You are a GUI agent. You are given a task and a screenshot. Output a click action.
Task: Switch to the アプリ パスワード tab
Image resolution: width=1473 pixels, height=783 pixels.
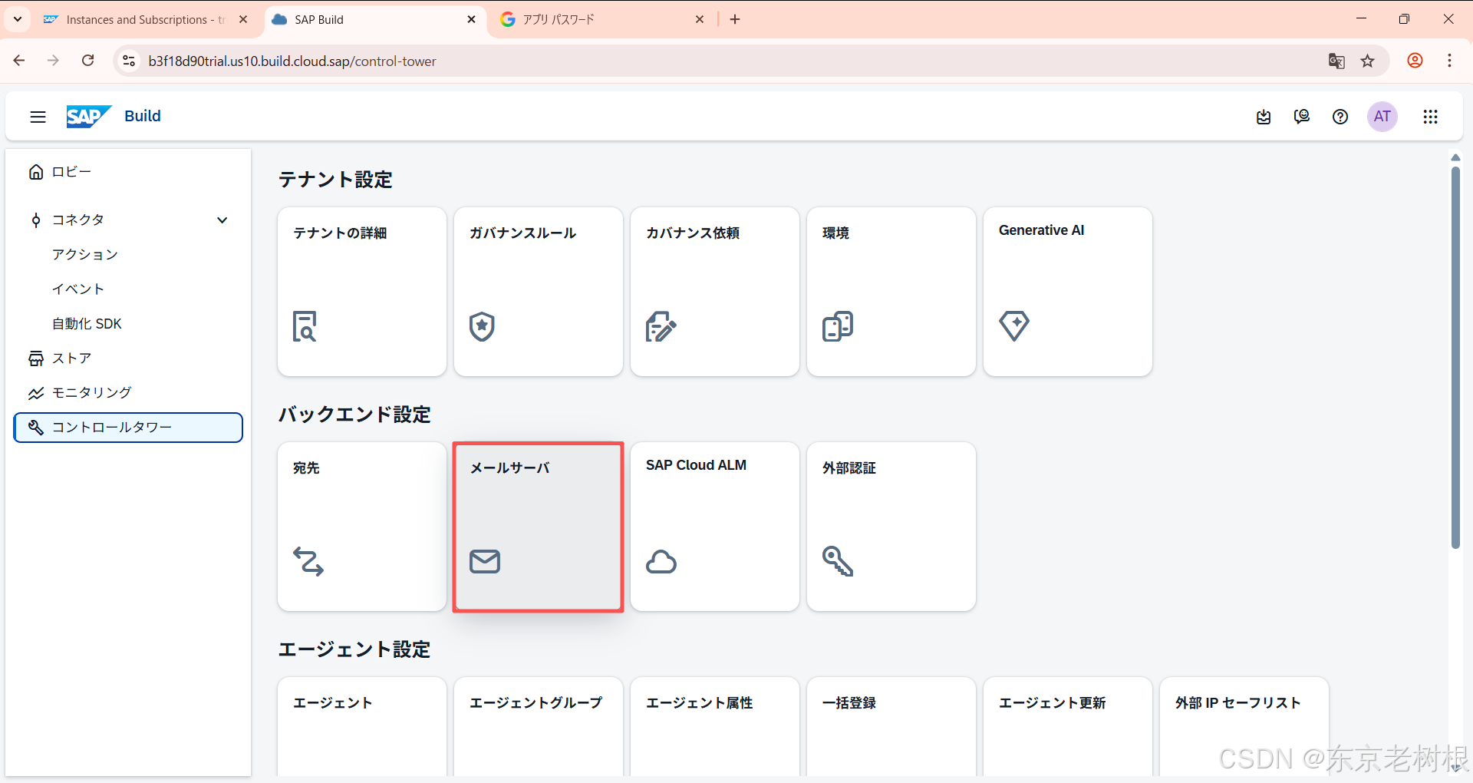[601, 19]
